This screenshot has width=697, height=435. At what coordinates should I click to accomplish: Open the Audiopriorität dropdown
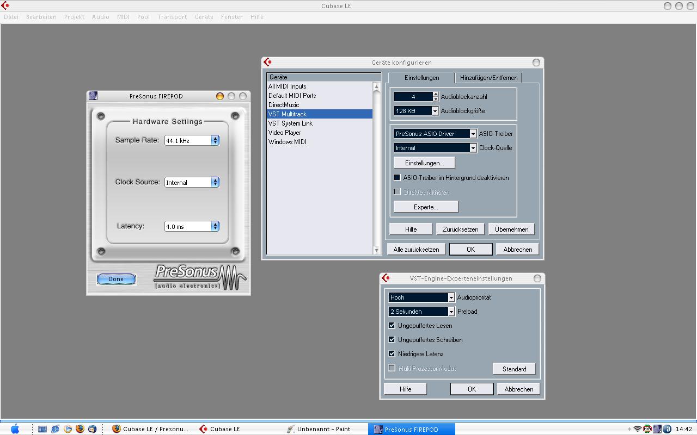(x=421, y=297)
